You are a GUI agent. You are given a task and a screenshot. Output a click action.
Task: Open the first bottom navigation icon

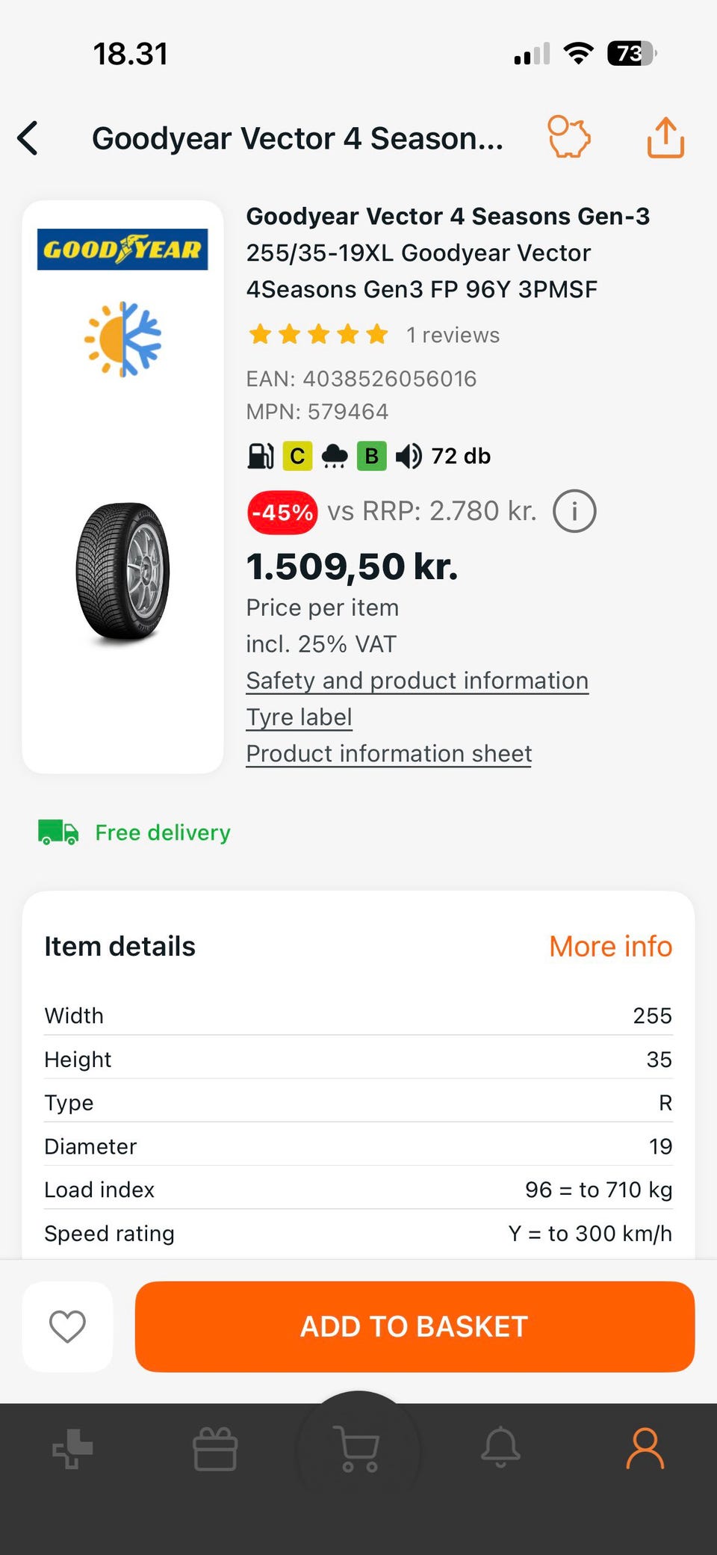(x=72, y=1449)
